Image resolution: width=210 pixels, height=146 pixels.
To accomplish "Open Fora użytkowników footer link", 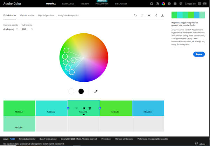I will [27, 139].
